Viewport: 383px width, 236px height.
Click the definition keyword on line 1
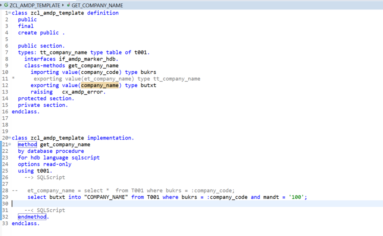[x=103, y=13]
